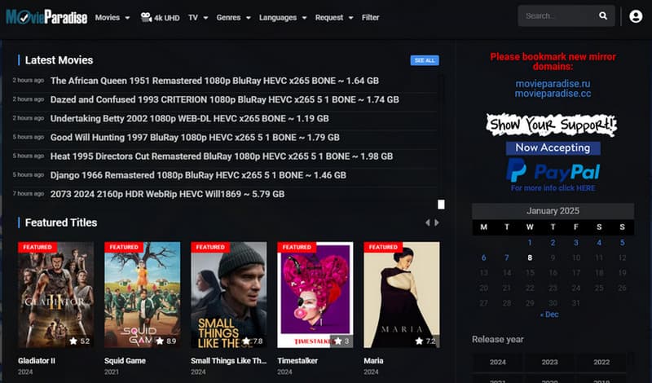Click the FEATURED badge on Squid Game
Viewport: 652px width, 383px height.
pos(124,247)
